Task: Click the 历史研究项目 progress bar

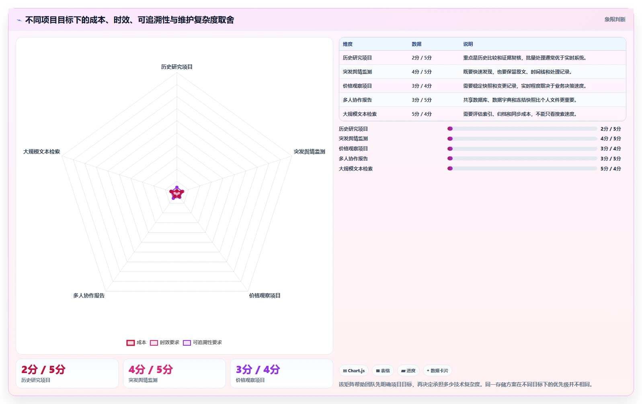Action: point(522,129)
